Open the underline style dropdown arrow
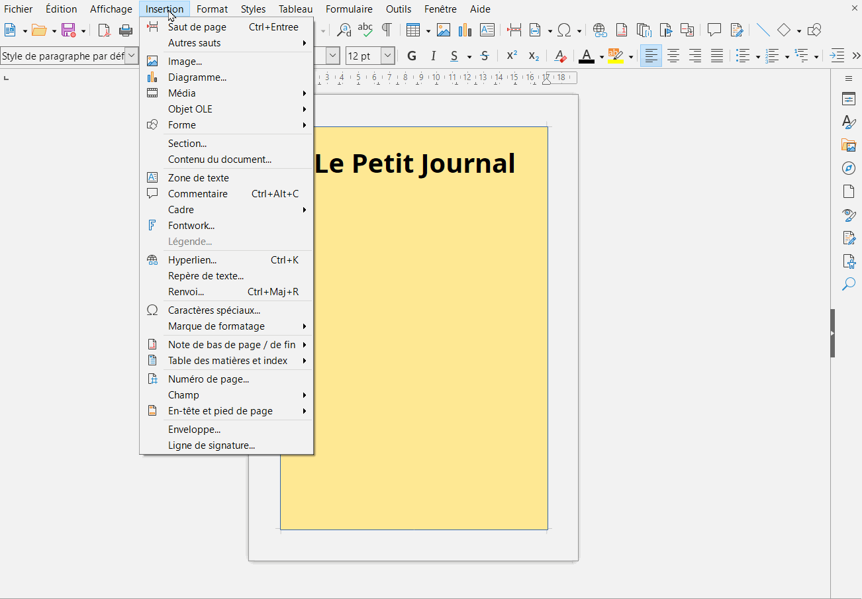 [469, 57]
